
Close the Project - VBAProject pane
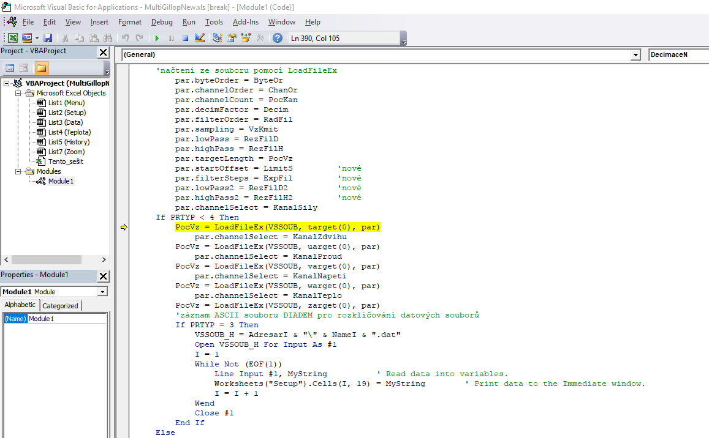(103, 53)
